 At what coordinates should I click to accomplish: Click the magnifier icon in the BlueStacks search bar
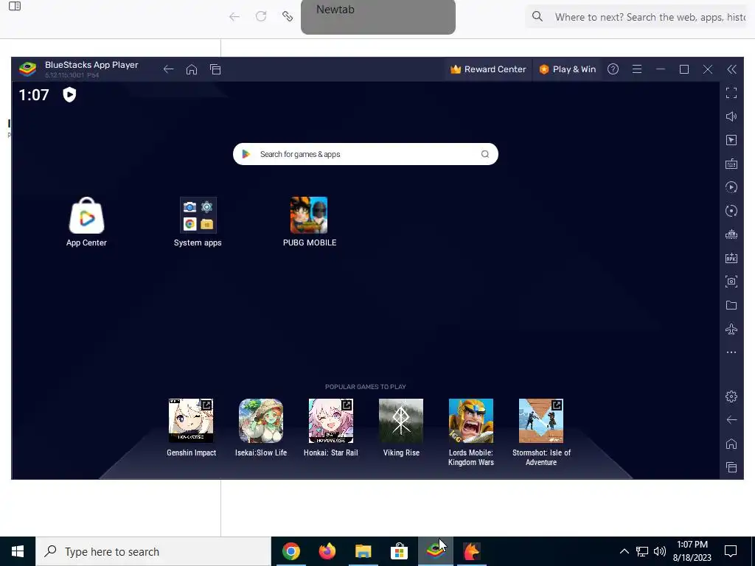click(485, 154)
